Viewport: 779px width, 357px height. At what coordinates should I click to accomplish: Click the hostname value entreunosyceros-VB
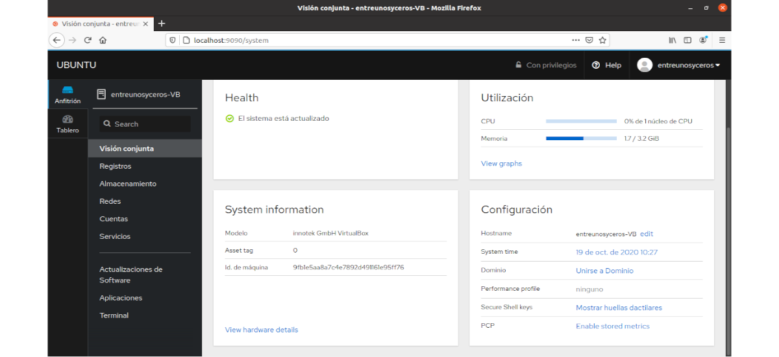click(606, 234)
